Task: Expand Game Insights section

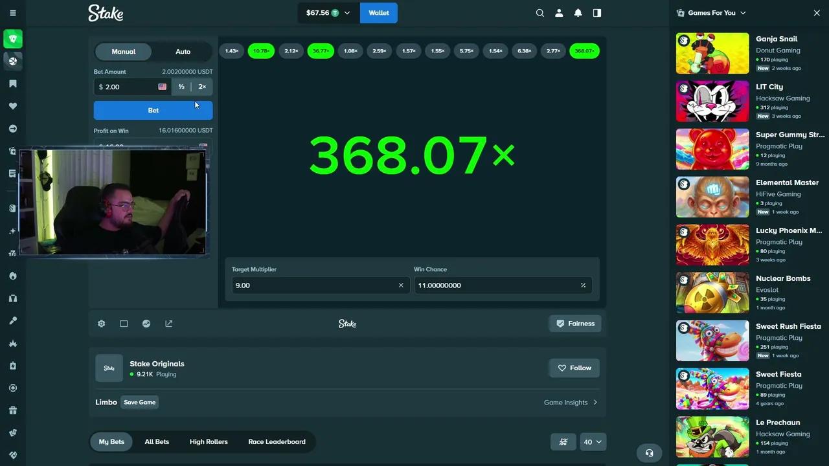Action: (571, 403)
